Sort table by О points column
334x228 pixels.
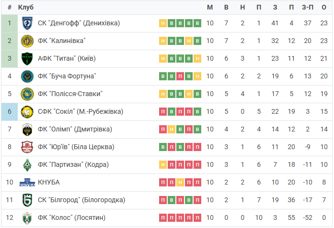[324, 7]
